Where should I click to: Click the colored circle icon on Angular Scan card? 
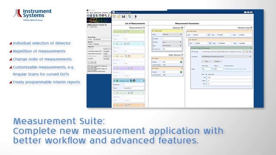pyautogui.click(x=134, y=81)
